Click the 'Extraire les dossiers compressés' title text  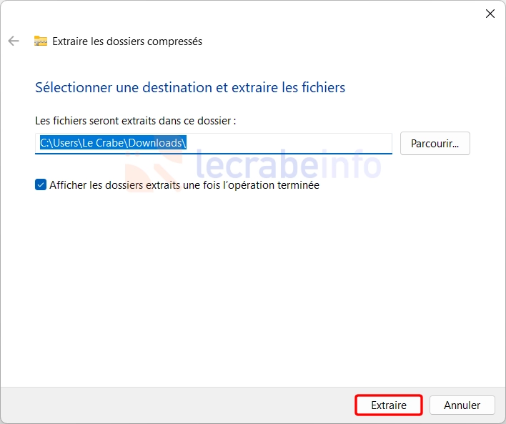[x=127, y=41]
